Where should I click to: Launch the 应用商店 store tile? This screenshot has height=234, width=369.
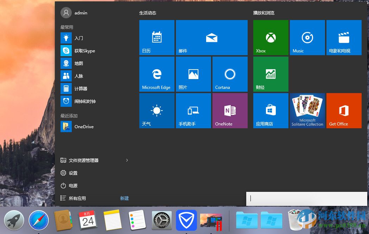(271, 110)
